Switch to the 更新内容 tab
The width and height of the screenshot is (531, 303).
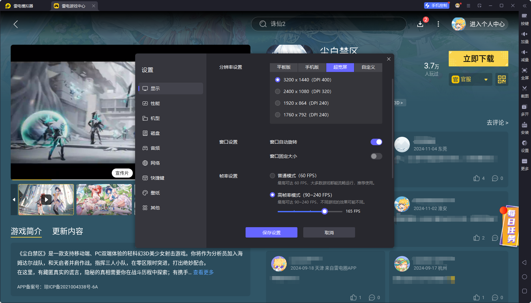68,231
